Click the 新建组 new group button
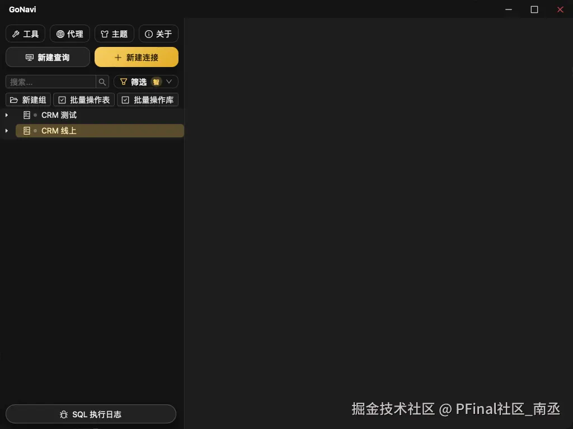The image size is (573, 429). (28, 100)
